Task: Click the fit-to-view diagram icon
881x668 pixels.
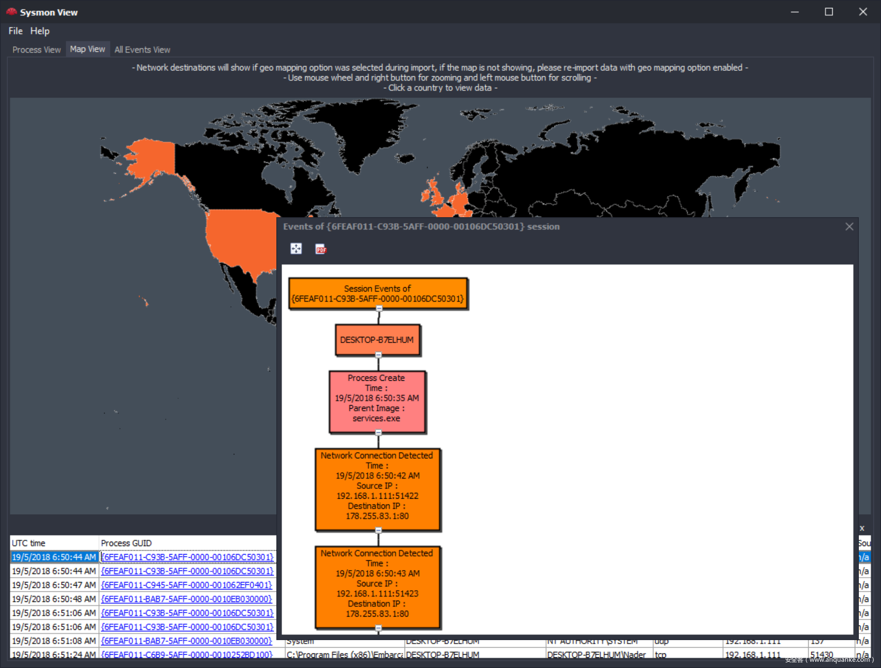Action: 296,249
